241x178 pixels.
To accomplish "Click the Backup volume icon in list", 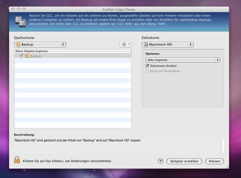I will [x=27, y=56].
